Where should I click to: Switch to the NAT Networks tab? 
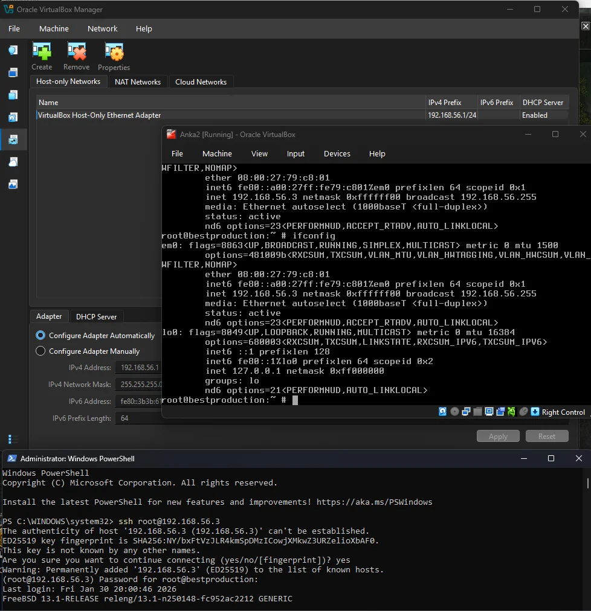138,82
